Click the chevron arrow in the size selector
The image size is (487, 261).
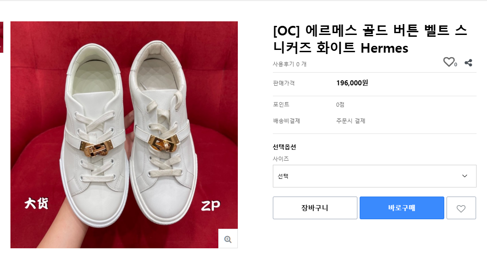465,176
